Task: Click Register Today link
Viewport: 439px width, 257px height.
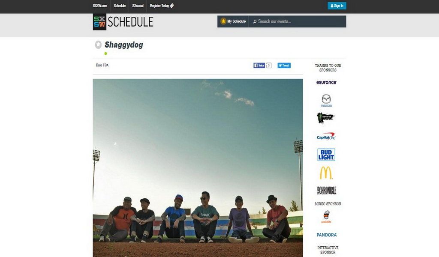Action: pos(162,6)
